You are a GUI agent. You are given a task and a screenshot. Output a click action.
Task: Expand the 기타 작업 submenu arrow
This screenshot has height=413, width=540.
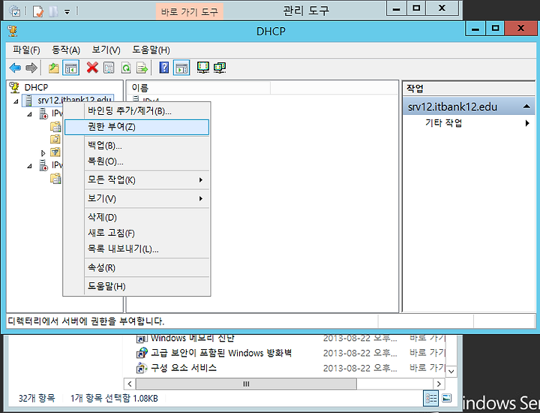coord(527,123)
